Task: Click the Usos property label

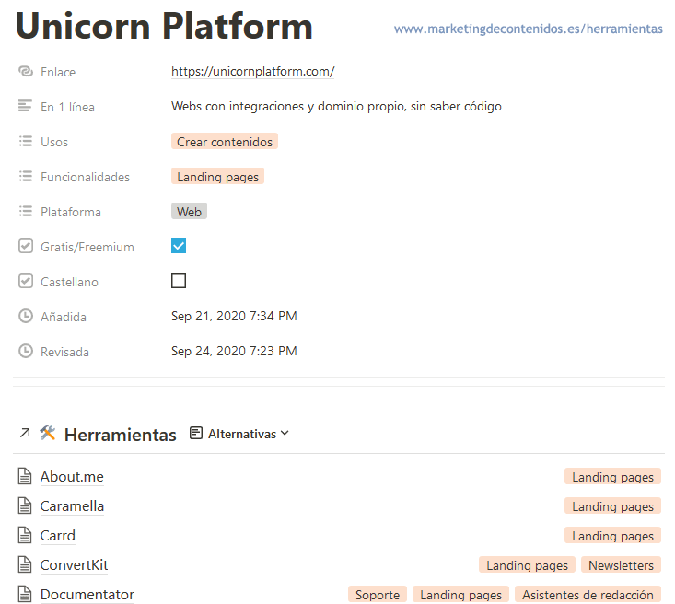Action: (x=54, y=142)
